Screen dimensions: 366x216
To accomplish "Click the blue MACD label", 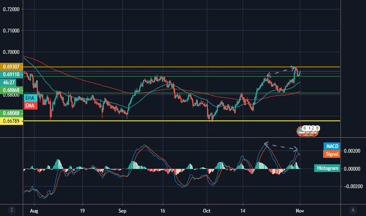I will point(332,146).
